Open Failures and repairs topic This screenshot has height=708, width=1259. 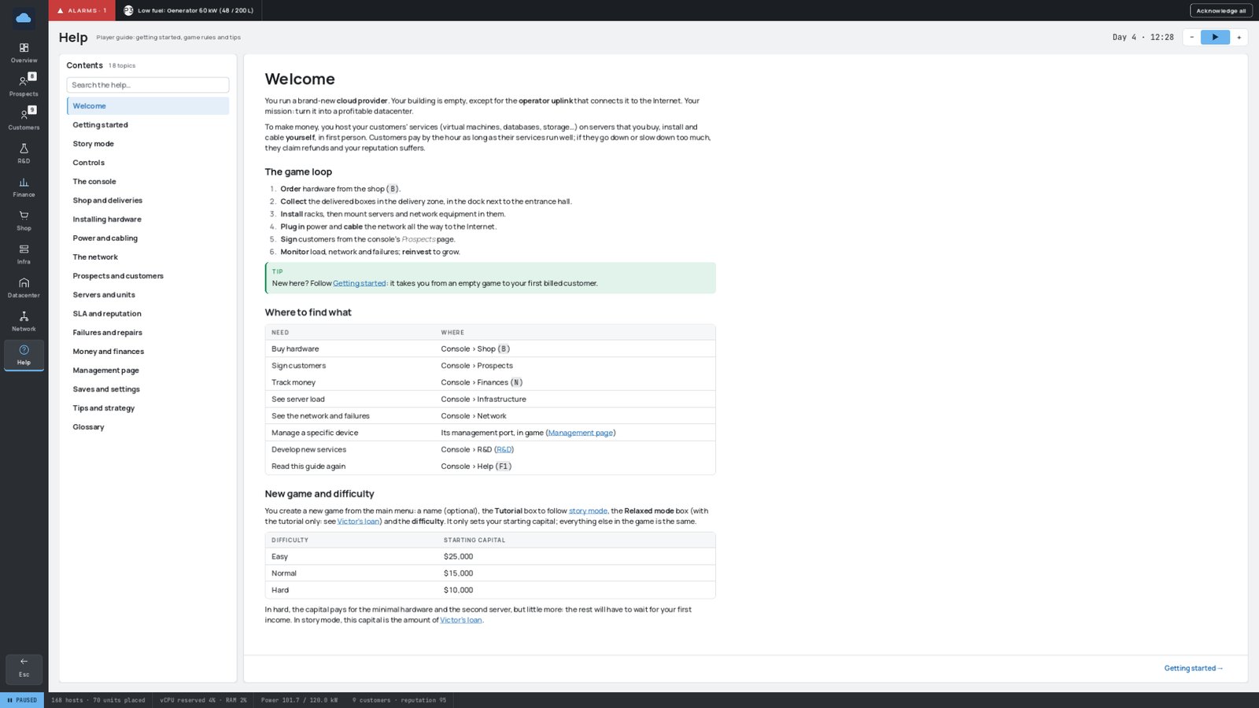click(148, 332)
